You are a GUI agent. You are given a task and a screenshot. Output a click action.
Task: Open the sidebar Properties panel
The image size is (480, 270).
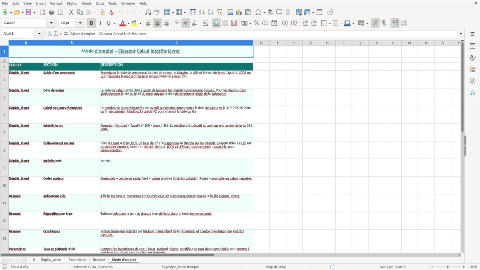[472, 46]
